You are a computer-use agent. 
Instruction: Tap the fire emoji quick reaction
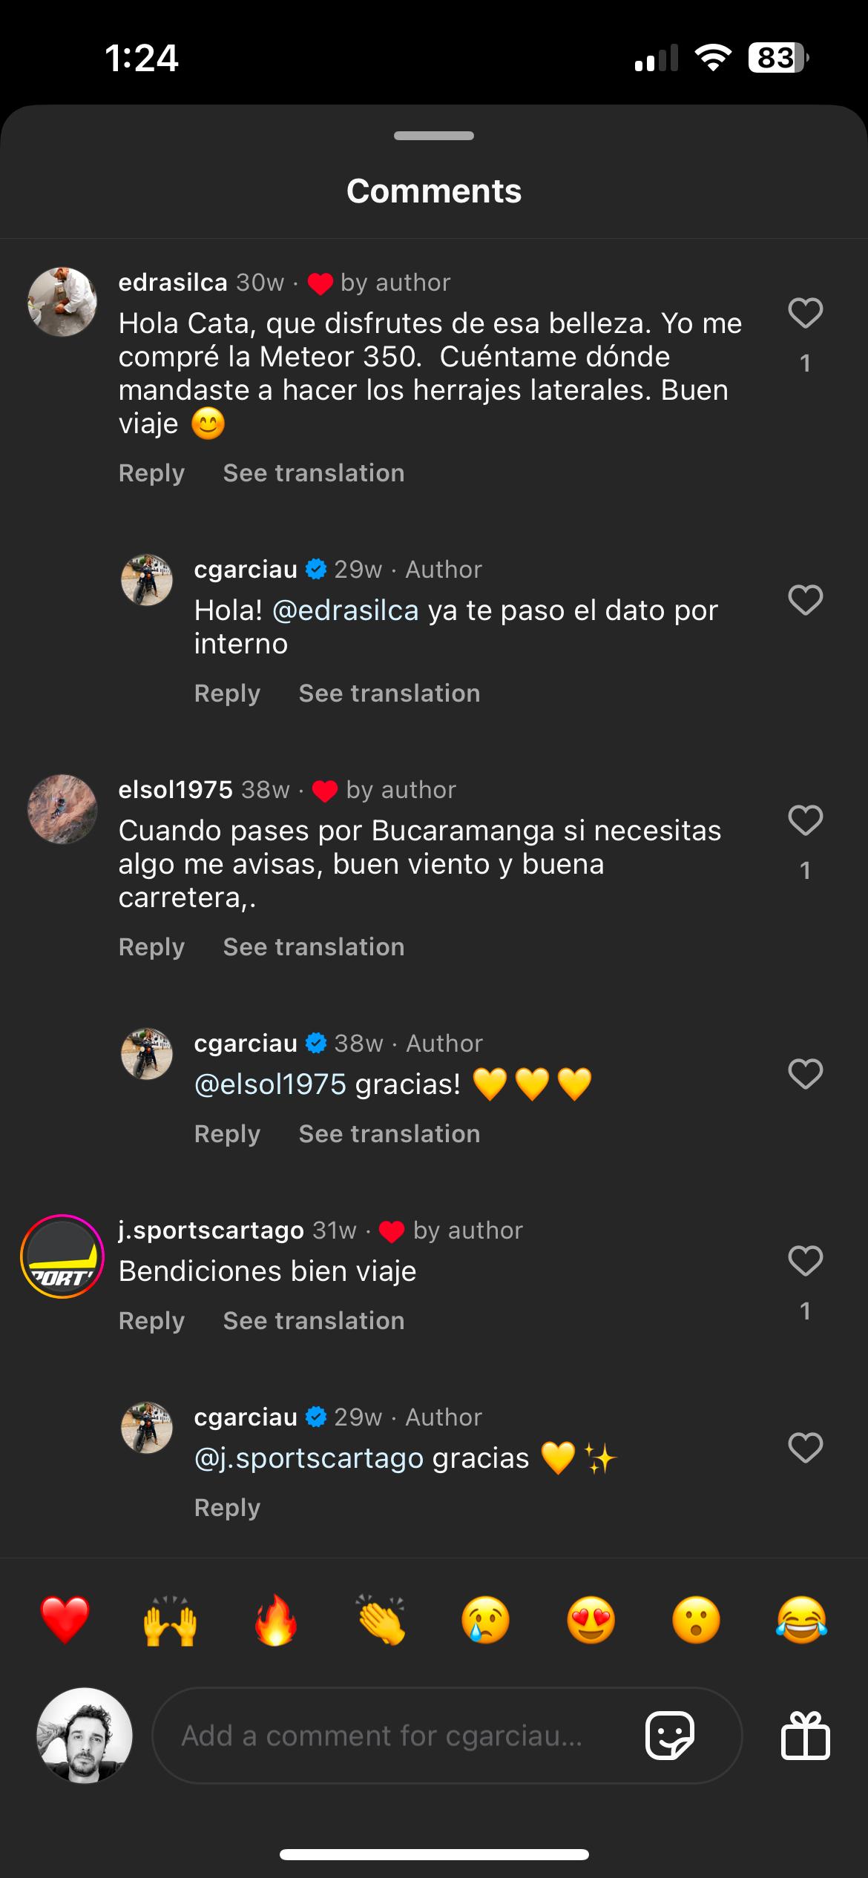point(275,1620)
